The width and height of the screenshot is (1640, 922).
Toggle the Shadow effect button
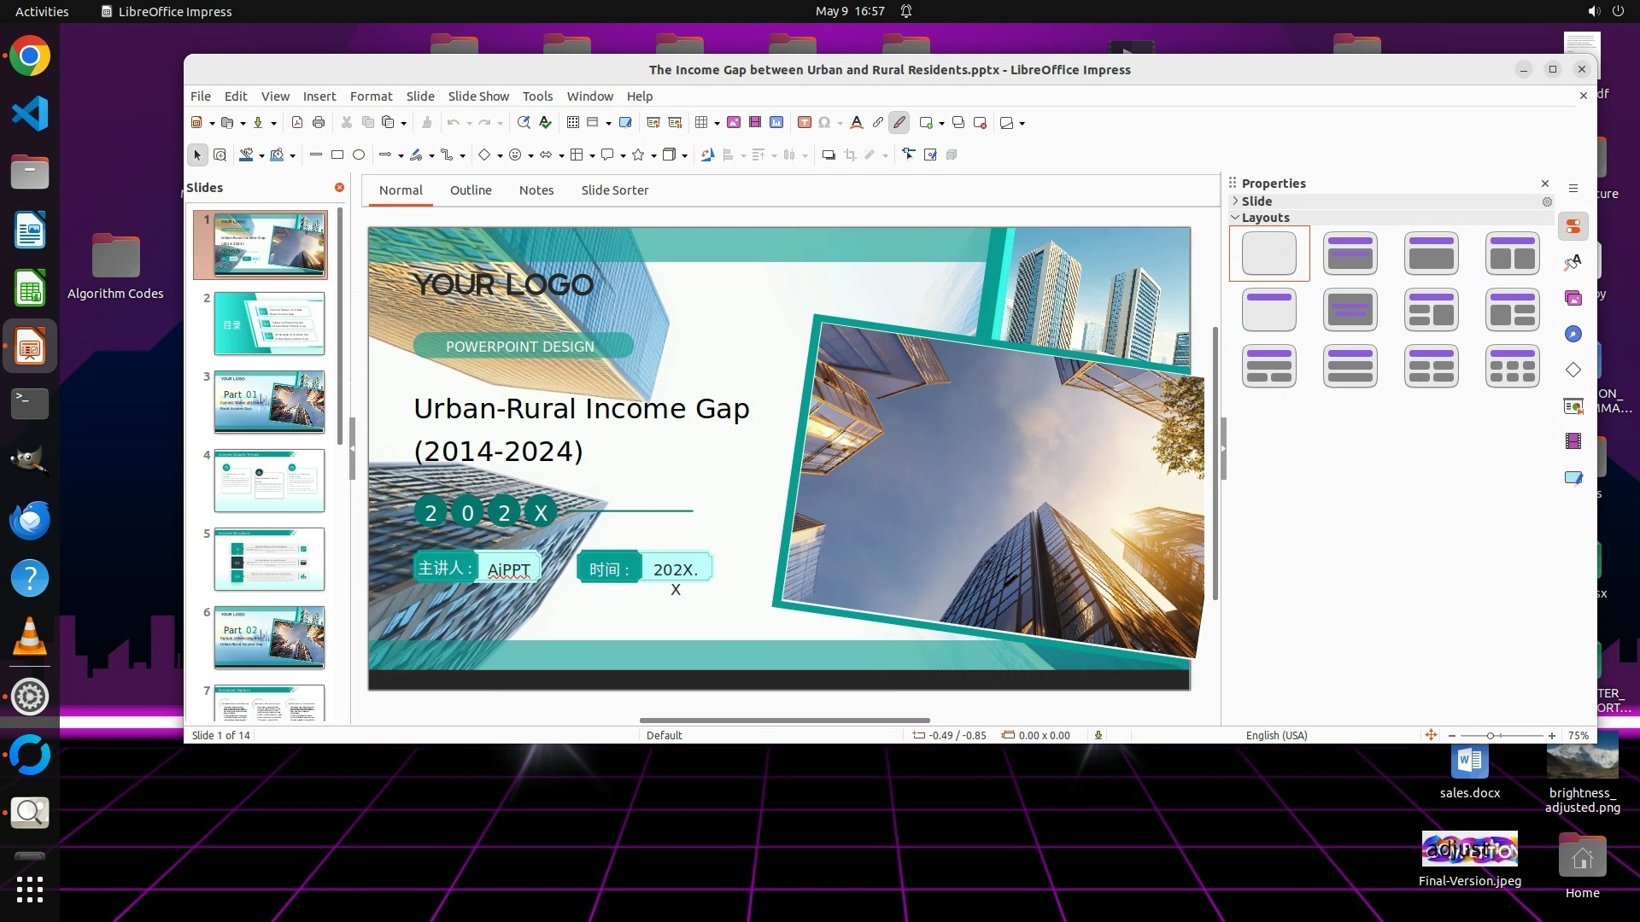pyautogui.click(x=828, y=155)
